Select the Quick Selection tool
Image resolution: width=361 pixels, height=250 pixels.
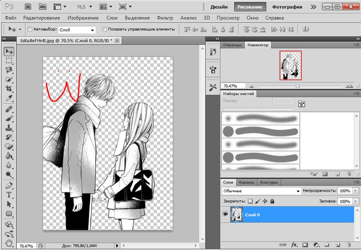tap(9, 79)
